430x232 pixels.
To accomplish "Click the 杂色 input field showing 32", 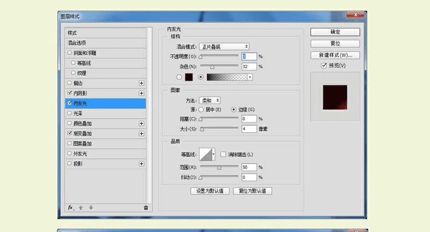I will tap(249, 67).
